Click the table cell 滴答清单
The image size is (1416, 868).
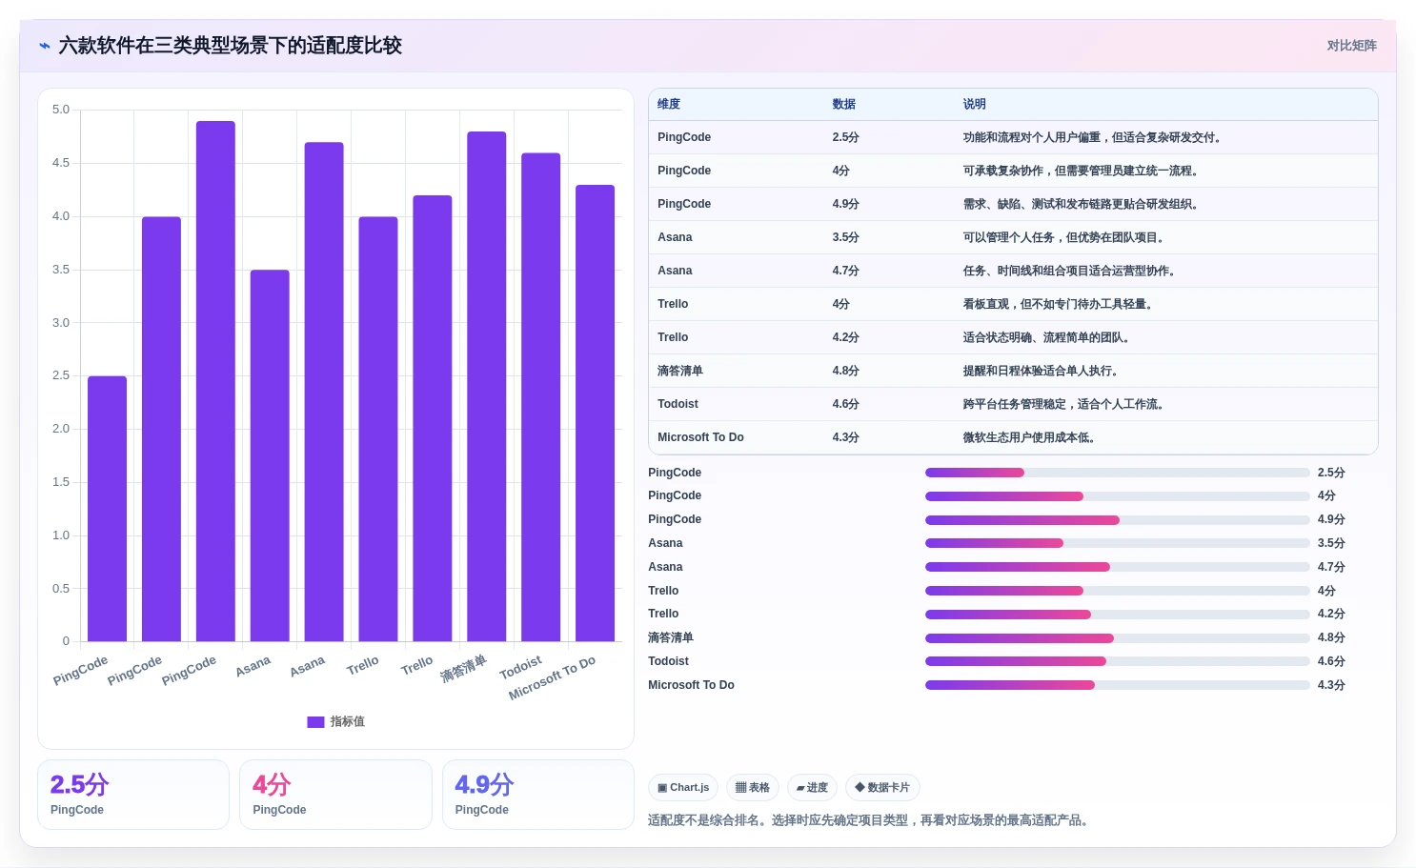pos(680,372)
